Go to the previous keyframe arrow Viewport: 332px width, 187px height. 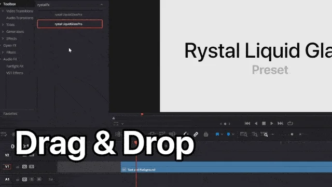[x=221, y=124]
